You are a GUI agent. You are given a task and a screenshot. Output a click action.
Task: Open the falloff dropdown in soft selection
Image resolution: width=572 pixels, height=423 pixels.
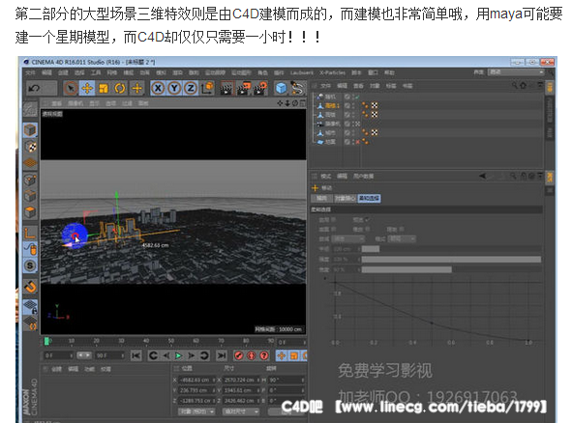click(348, 240)
